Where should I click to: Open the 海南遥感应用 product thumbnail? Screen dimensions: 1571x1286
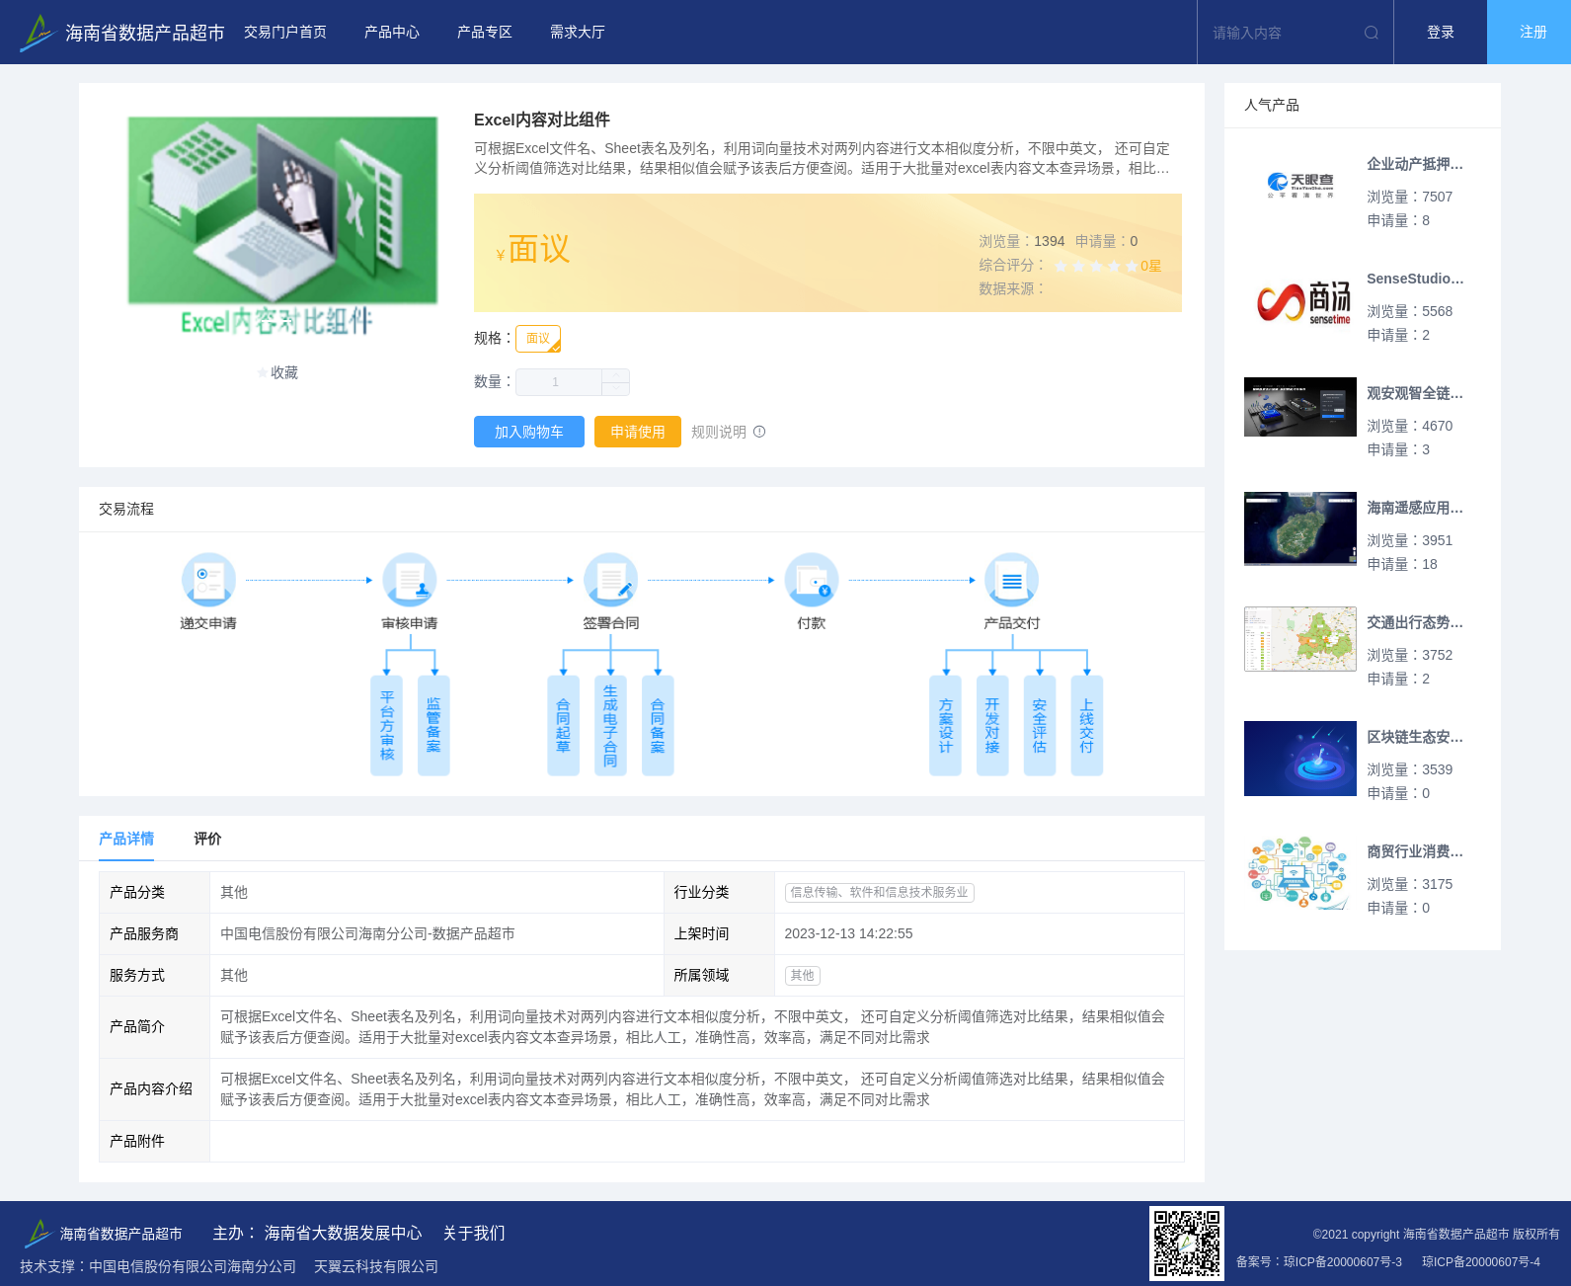1300,528
